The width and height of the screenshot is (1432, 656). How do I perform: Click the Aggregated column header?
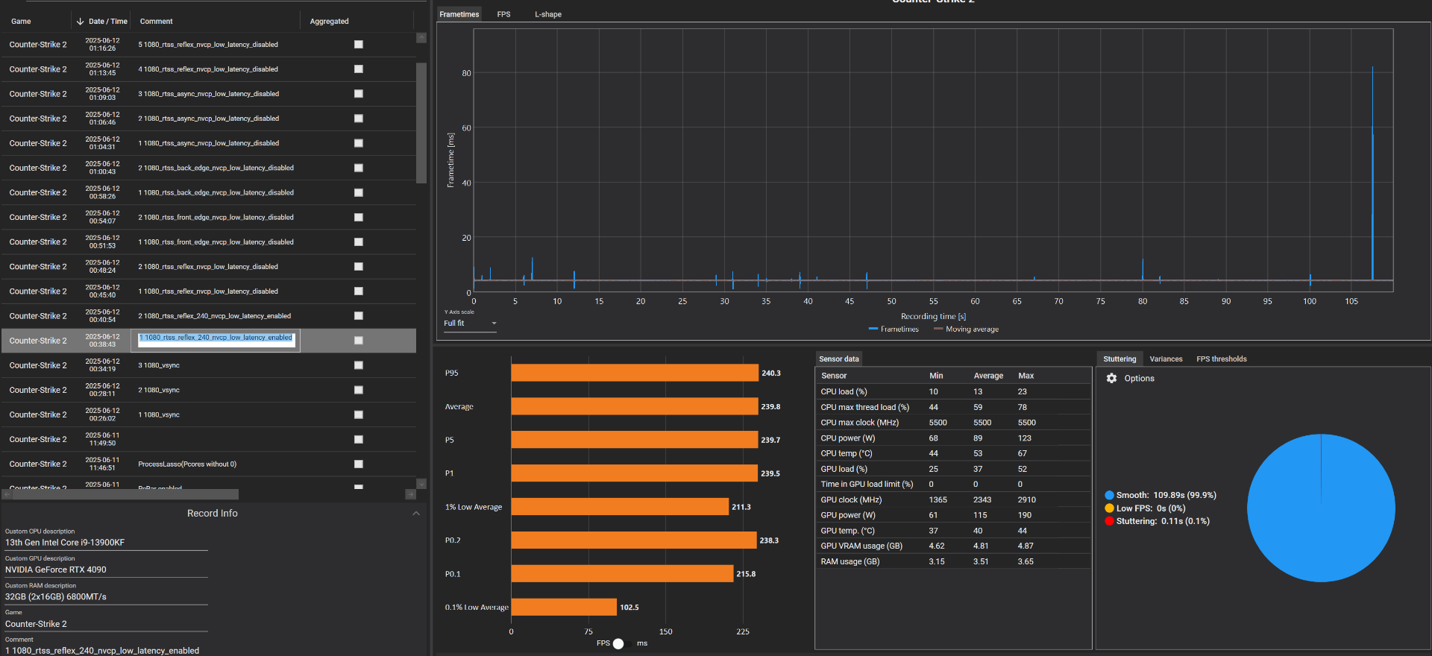point(329,22)
